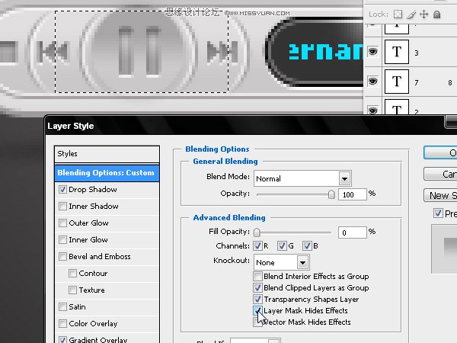Image resolution: width=457 pixels, height=343 pixels.
Task: Enable the Satin effect
Action: tap(62, 307)
